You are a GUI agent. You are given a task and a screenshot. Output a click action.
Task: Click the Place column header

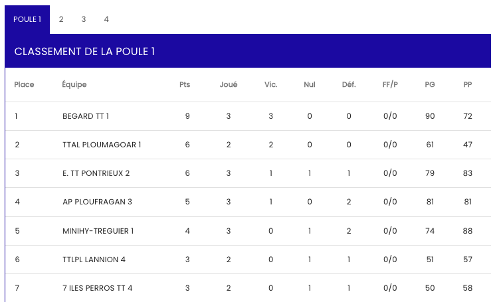pyautogui.click(x=25, y=85)
